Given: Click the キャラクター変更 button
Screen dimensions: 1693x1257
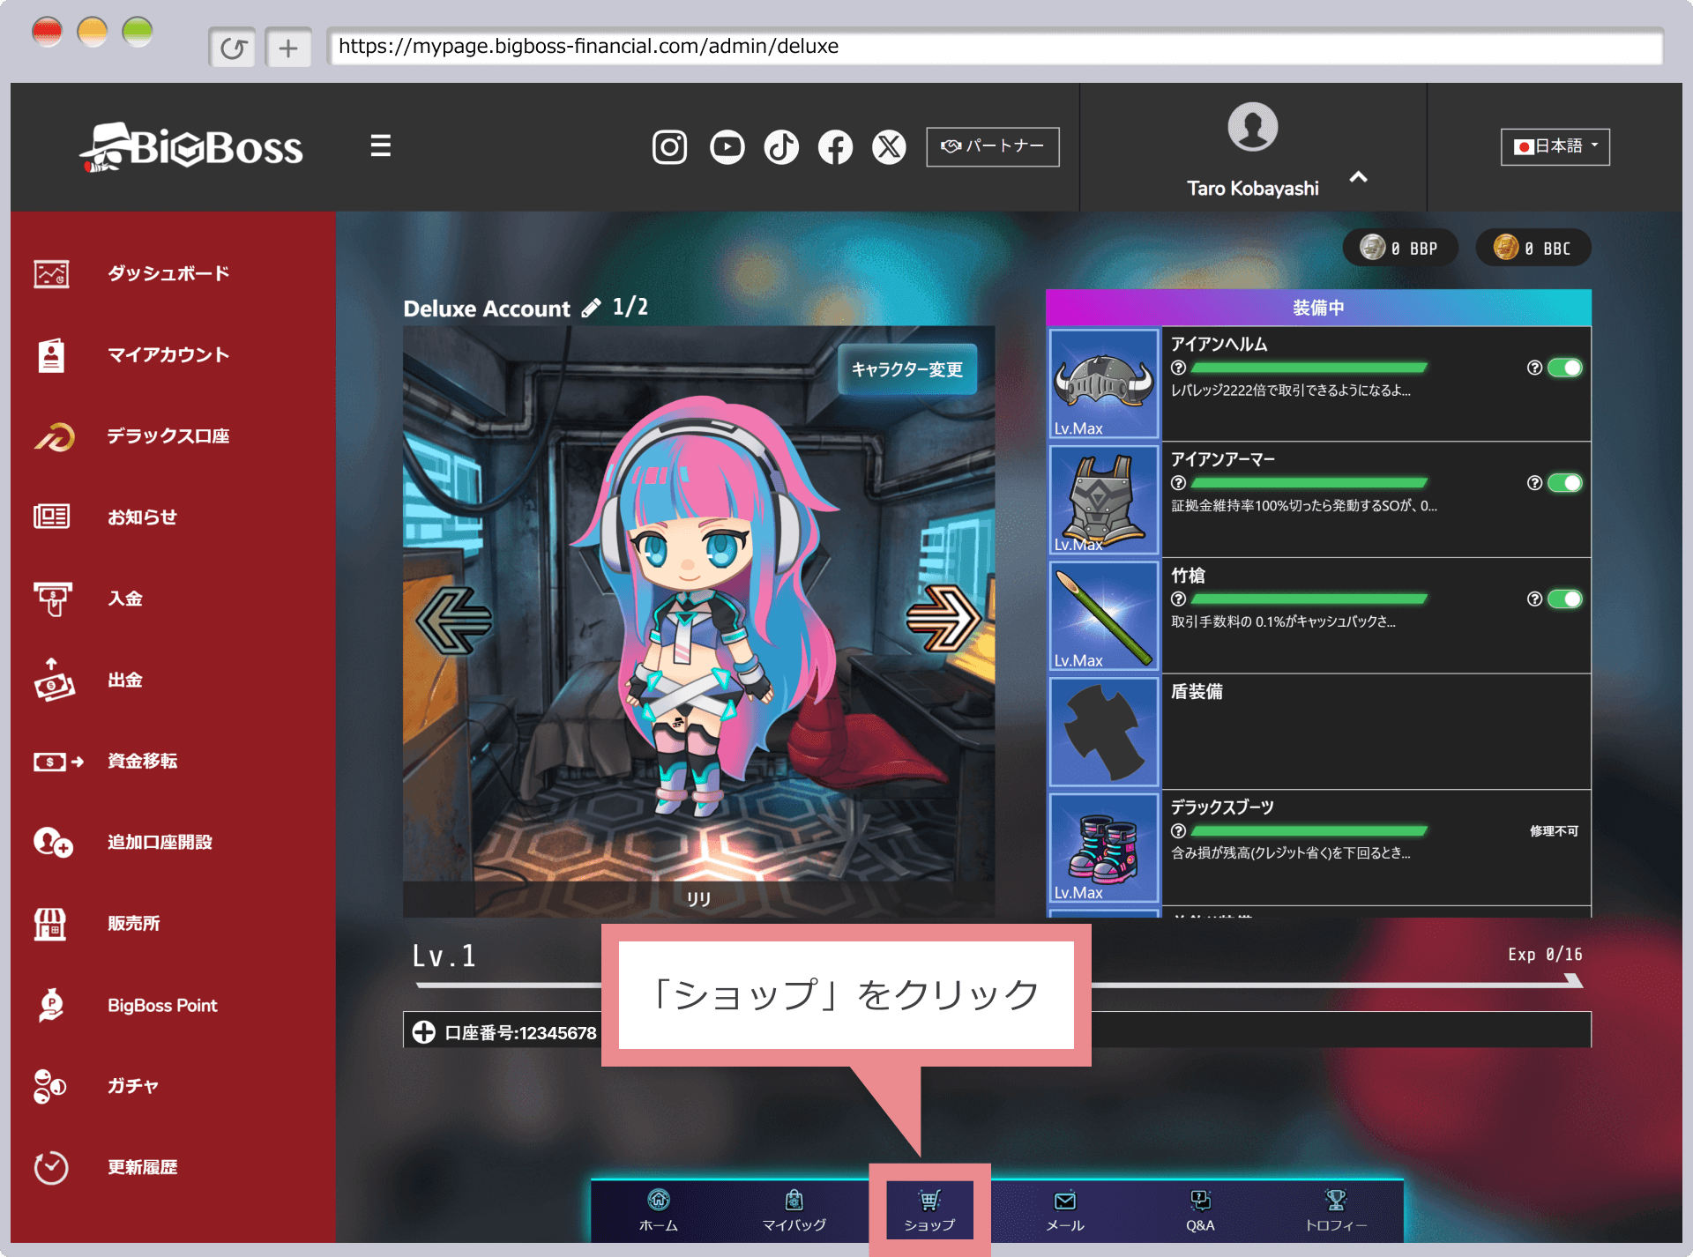Looking at the screenshot, I should tap(906, 369).
